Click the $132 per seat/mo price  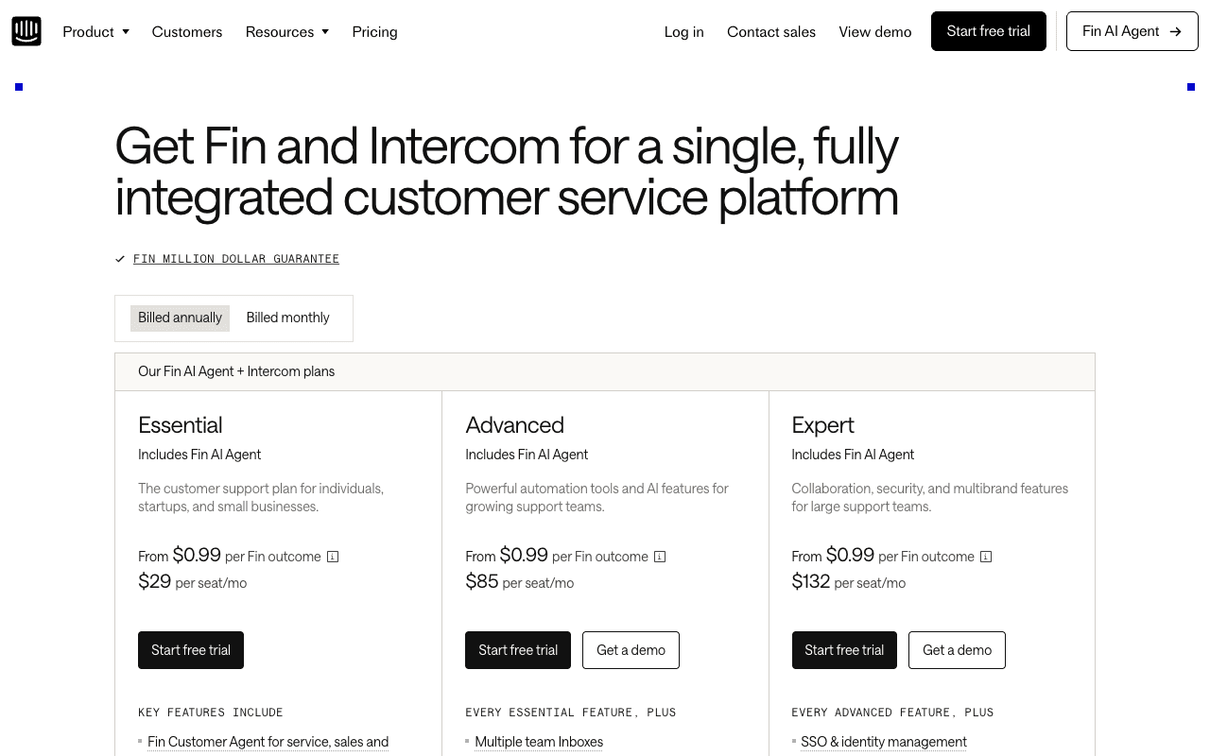[849, 582]
